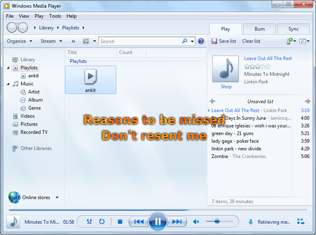Click Library in the breadcrumb
The image size is (316, 235).
click(46, 28)
